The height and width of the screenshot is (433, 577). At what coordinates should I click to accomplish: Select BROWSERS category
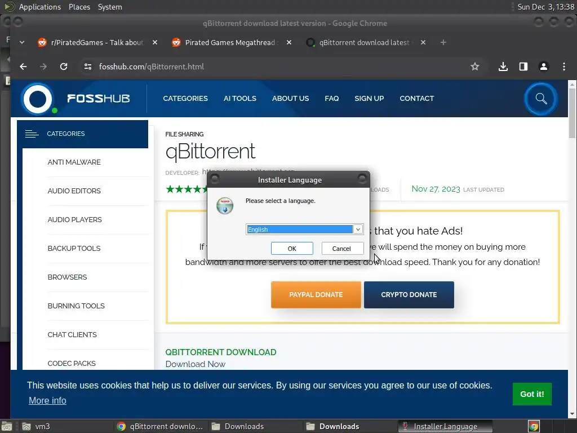pos(68,277)
